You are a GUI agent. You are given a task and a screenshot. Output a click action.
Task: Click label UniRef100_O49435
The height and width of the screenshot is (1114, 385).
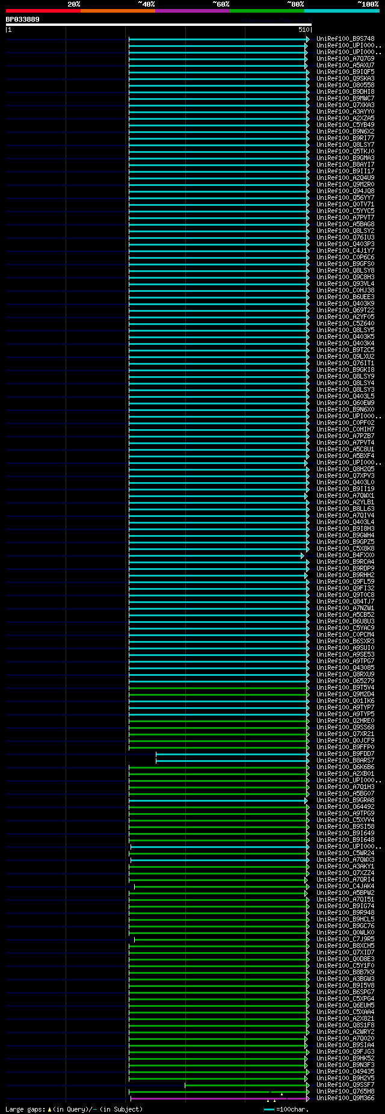click(x=345, y=1072)
